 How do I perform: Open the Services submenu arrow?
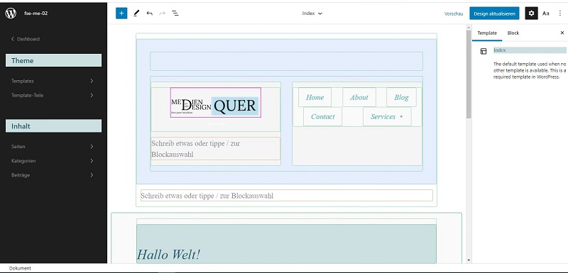tap(401, 117)
